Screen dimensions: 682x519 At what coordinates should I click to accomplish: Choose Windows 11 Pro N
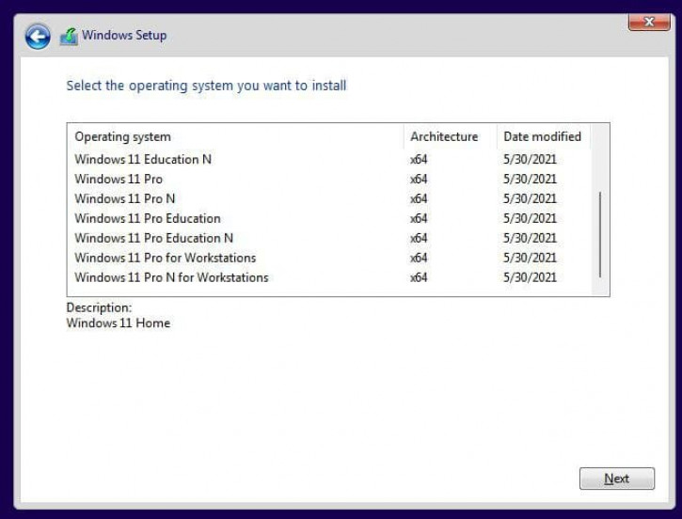click(329, 198)
